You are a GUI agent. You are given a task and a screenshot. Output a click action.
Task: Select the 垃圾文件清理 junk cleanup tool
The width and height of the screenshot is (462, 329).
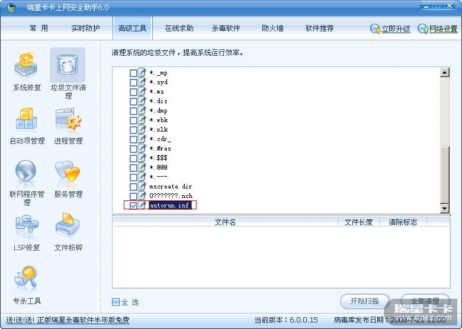[68, 74]
